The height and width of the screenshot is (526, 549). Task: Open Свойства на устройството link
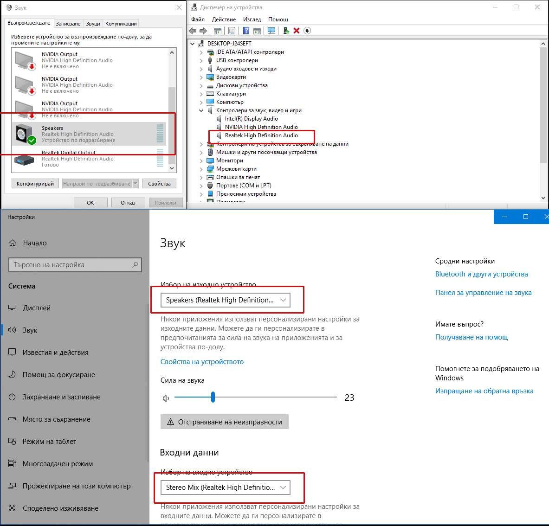click(202, 361)
